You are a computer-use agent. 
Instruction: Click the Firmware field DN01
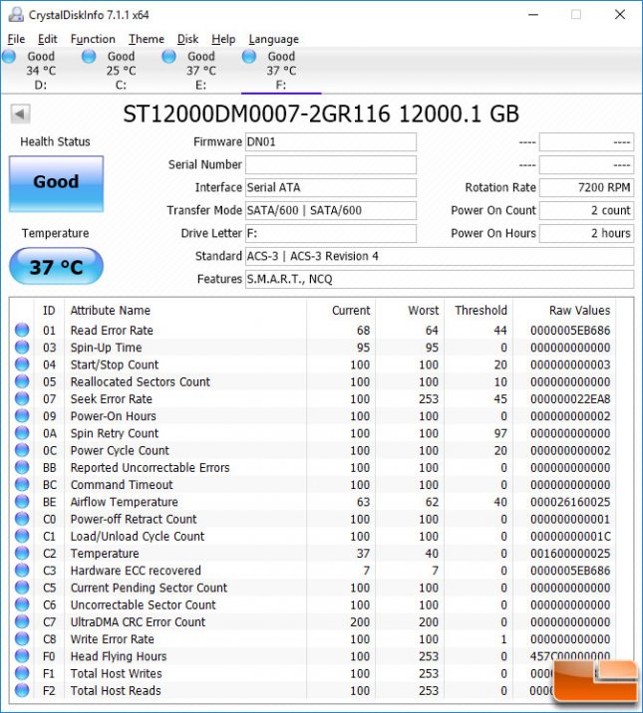pos(331,141)
